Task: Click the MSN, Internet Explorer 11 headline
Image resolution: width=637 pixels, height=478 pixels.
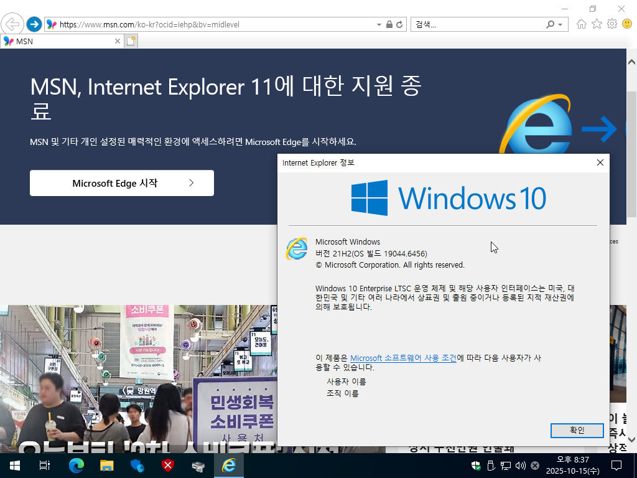Action: point(226,98)
